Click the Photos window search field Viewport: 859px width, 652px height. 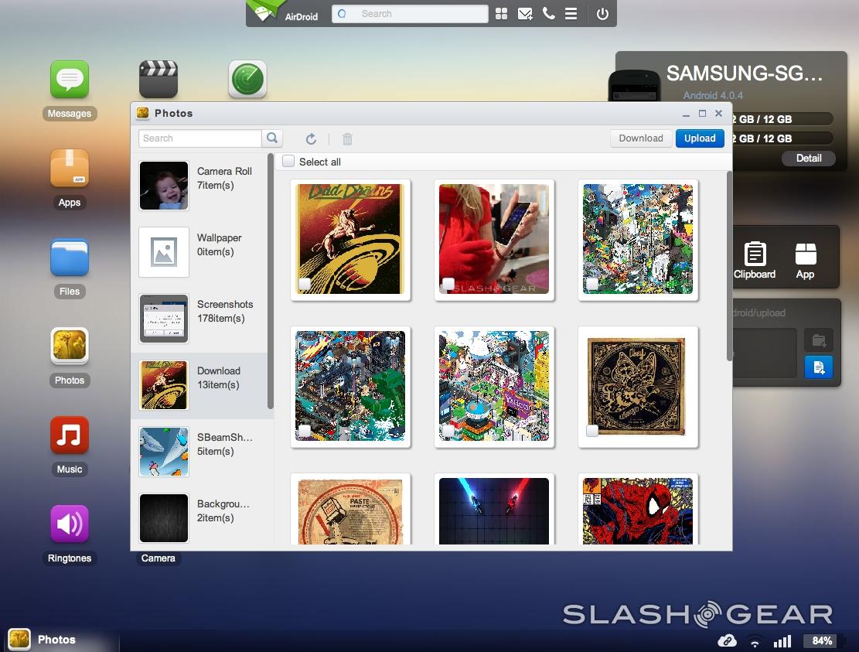[200, 138]
